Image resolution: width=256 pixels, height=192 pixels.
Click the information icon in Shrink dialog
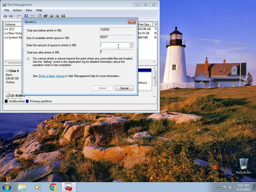pyautogui.click(x=28, y=59)
